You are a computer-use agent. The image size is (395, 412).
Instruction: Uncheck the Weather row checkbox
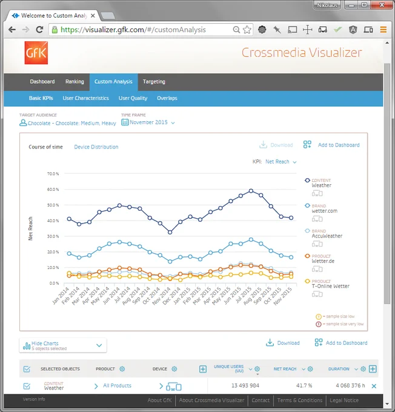click(27, 386)
